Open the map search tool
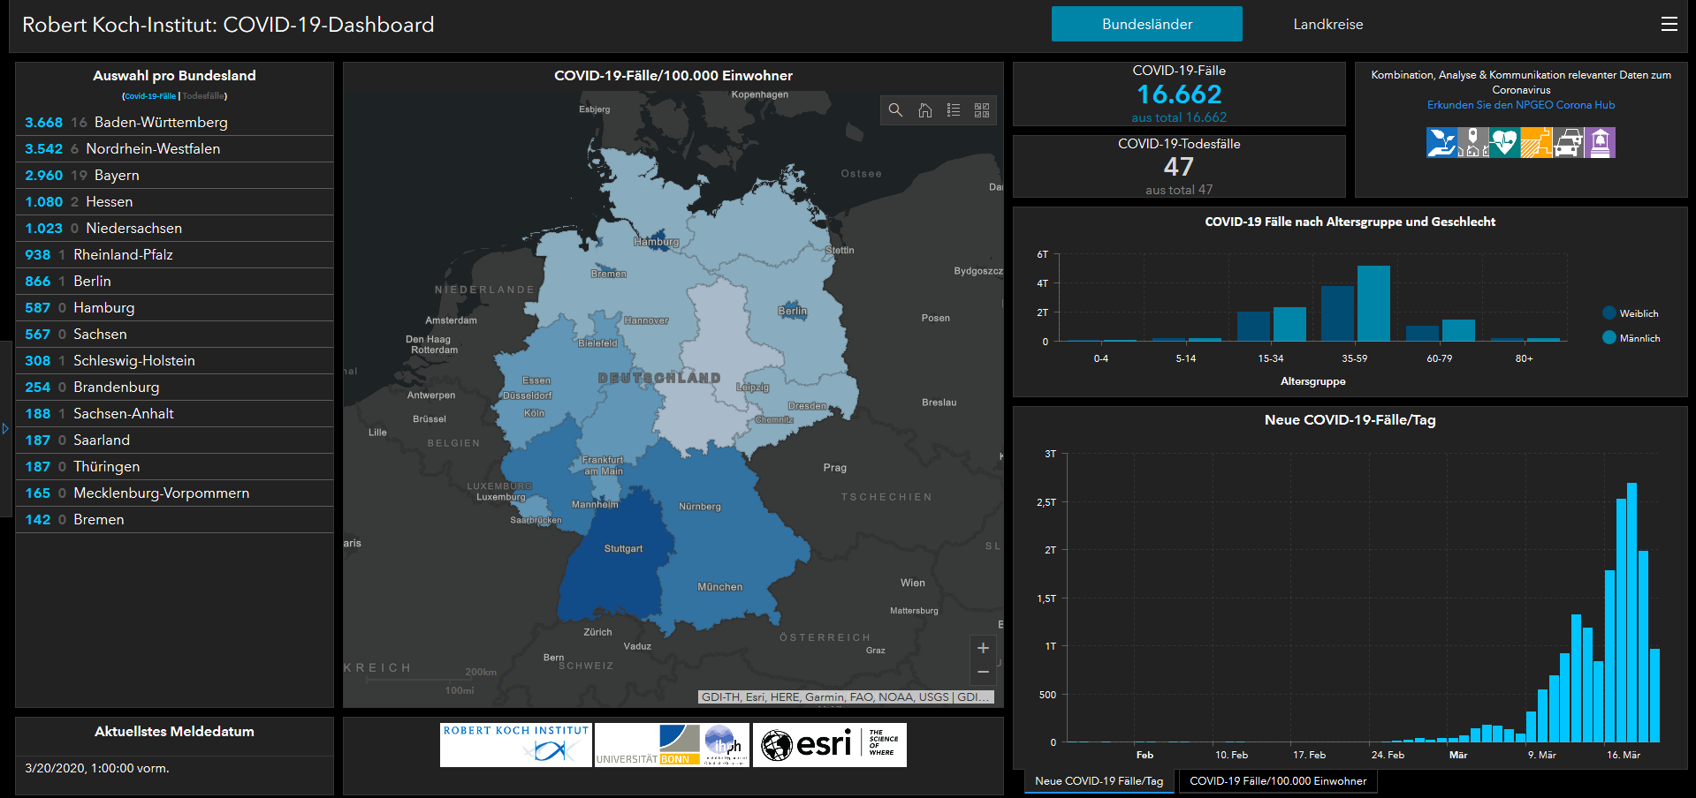The image size is (1696, 798). [895, 110]
